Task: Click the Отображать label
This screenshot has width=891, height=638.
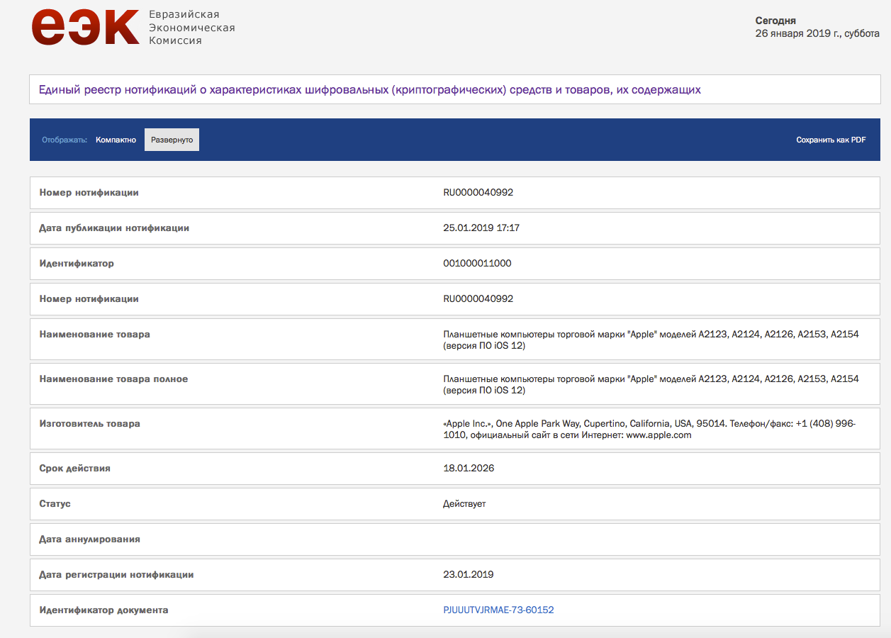Action: (x=64, y=140)
